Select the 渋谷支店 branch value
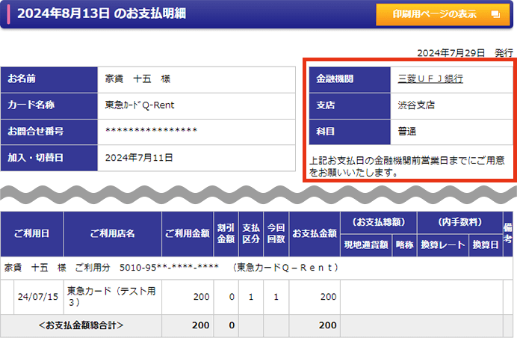Screen dimensions: 517x338 (x=416, y=105)
